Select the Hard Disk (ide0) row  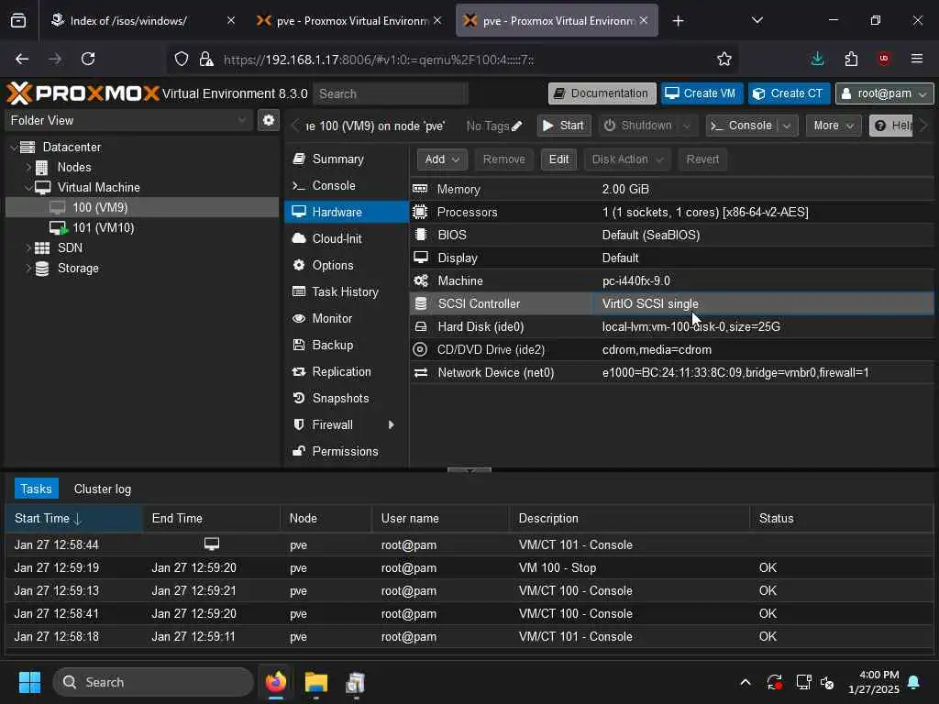(671, 327)
